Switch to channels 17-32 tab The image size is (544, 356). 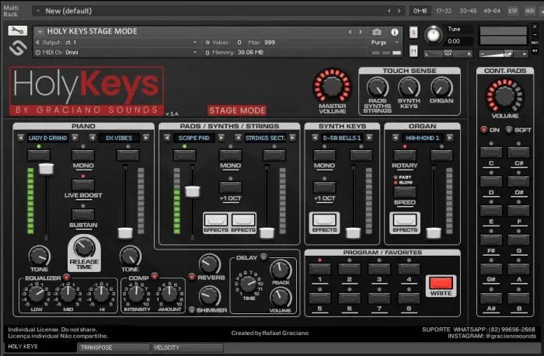[444, 11]
